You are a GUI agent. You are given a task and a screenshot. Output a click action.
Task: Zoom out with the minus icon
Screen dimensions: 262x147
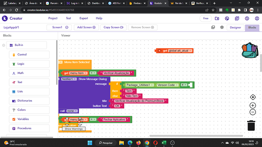point(253,112)
